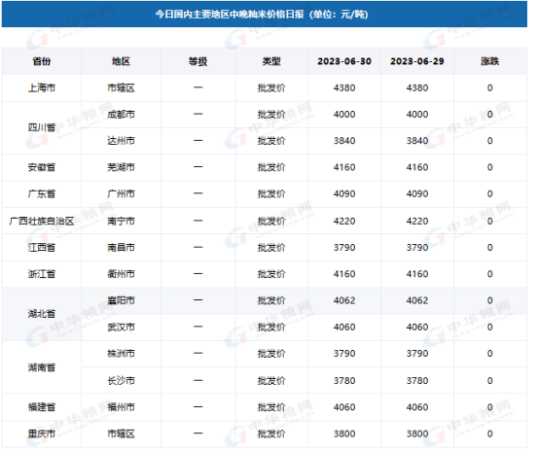The image size is (539, 451).
Task: Select the 4220 price for 南宁市 on 06-30
Action: click(344, 221)
